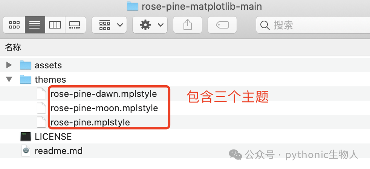Select rose-pine-dawn.mplstyle file name
Viewport: 370px width, 169px height.
(x=104, y=94)
